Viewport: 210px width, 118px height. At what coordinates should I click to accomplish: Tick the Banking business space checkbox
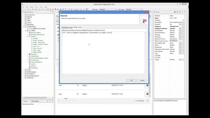pos(26,17)
